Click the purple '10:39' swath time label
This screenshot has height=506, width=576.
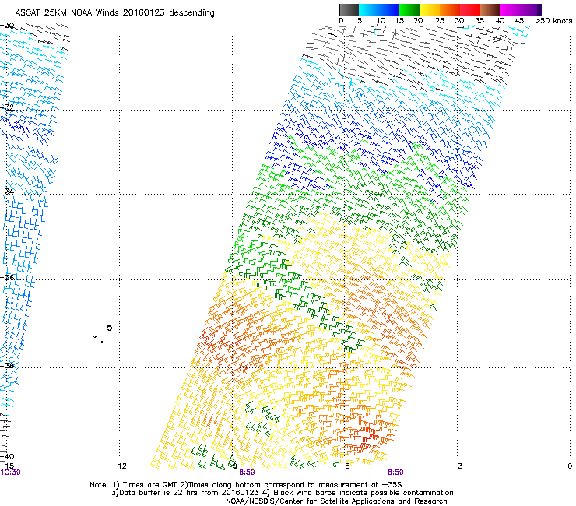pyautogui.click(x=11, y=473)
